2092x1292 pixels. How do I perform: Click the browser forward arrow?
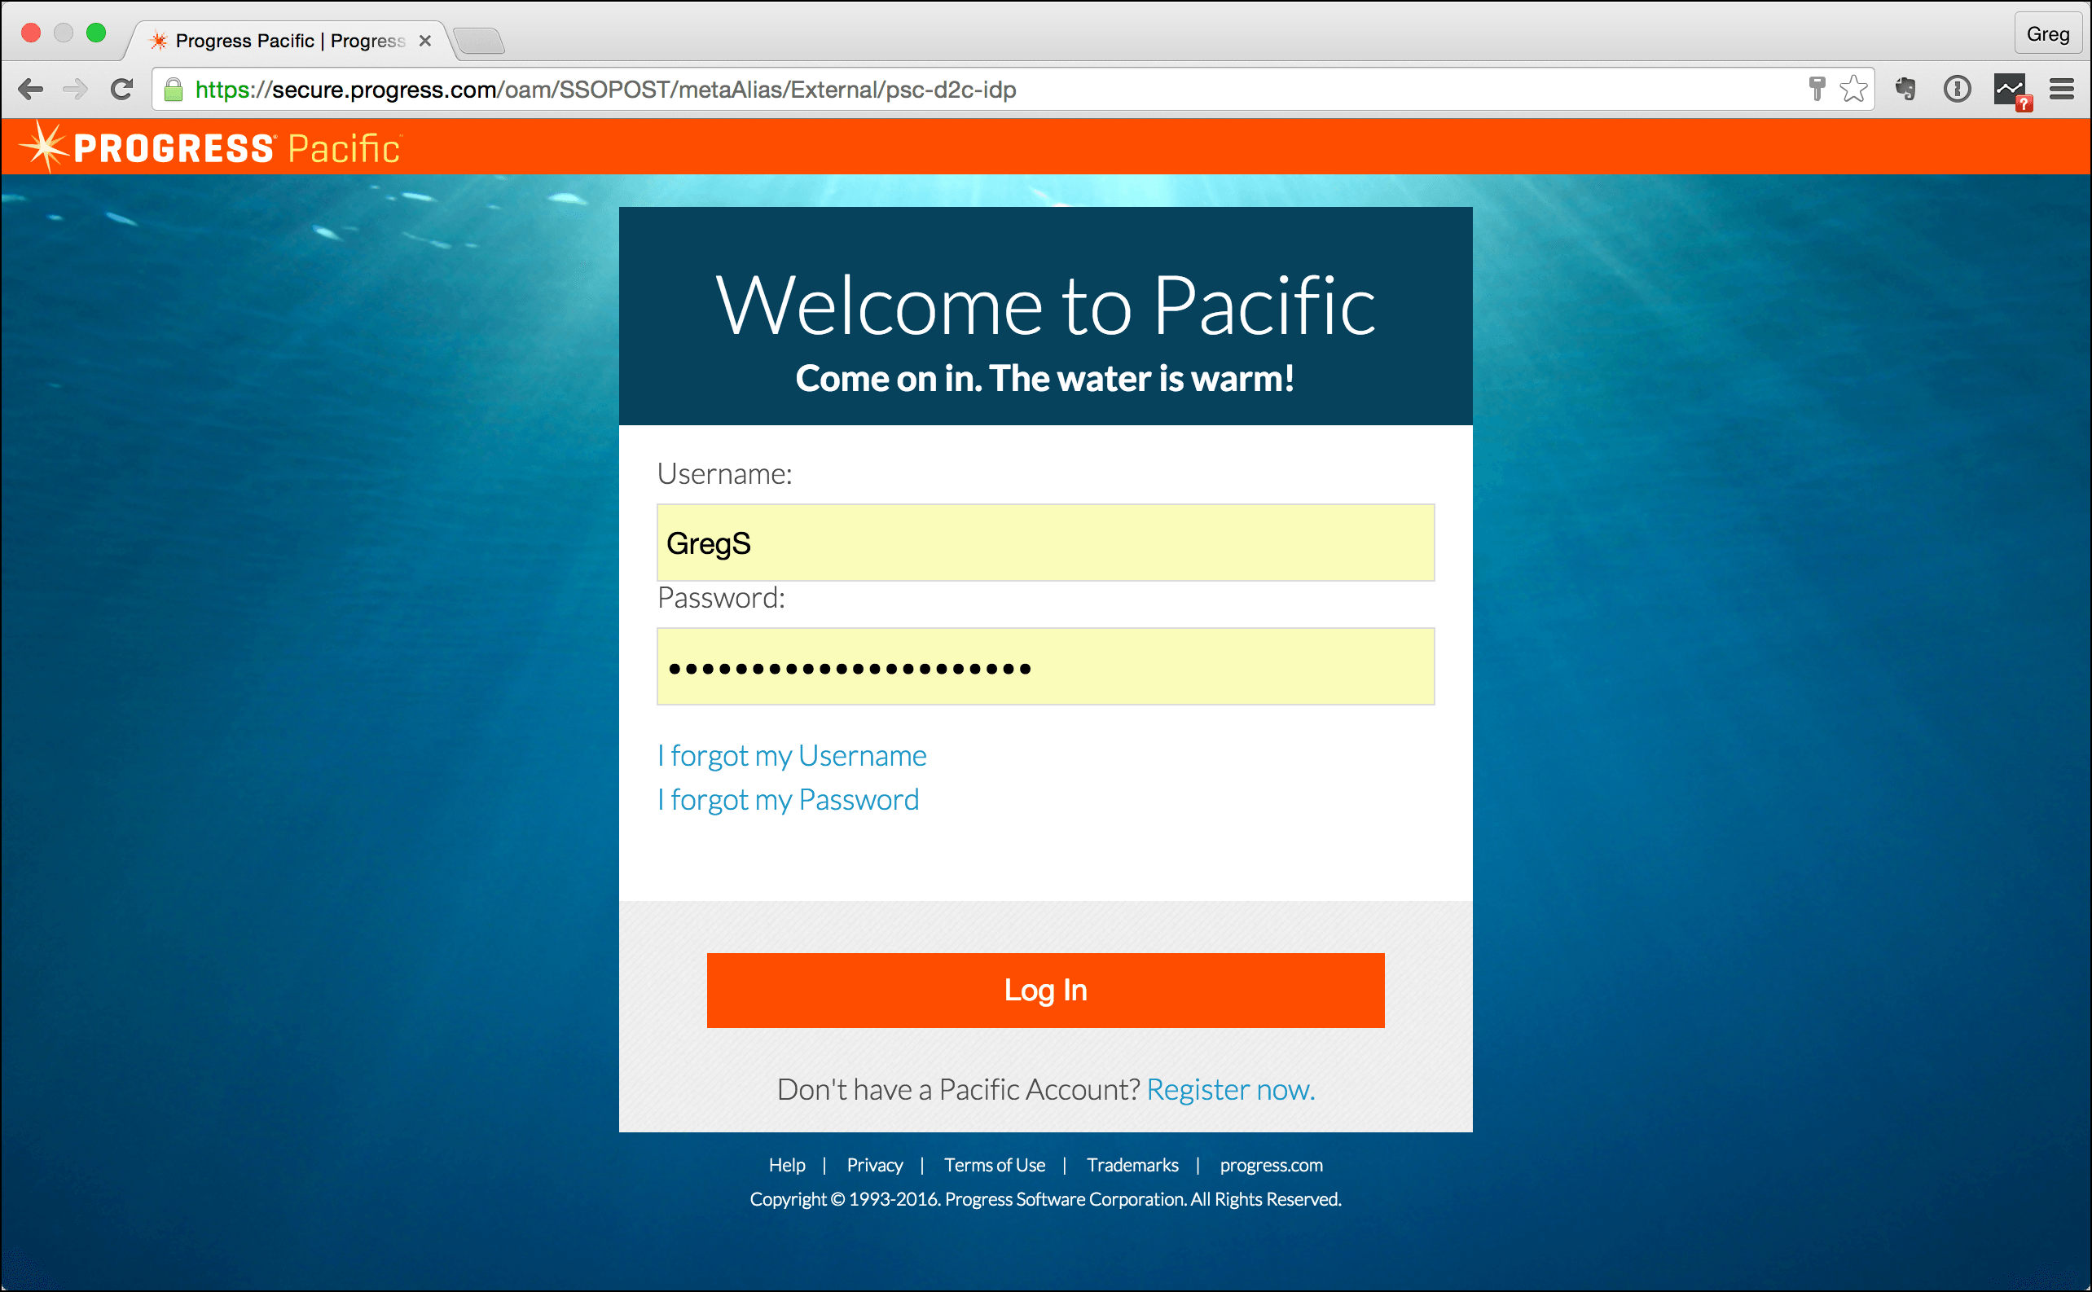75,89
